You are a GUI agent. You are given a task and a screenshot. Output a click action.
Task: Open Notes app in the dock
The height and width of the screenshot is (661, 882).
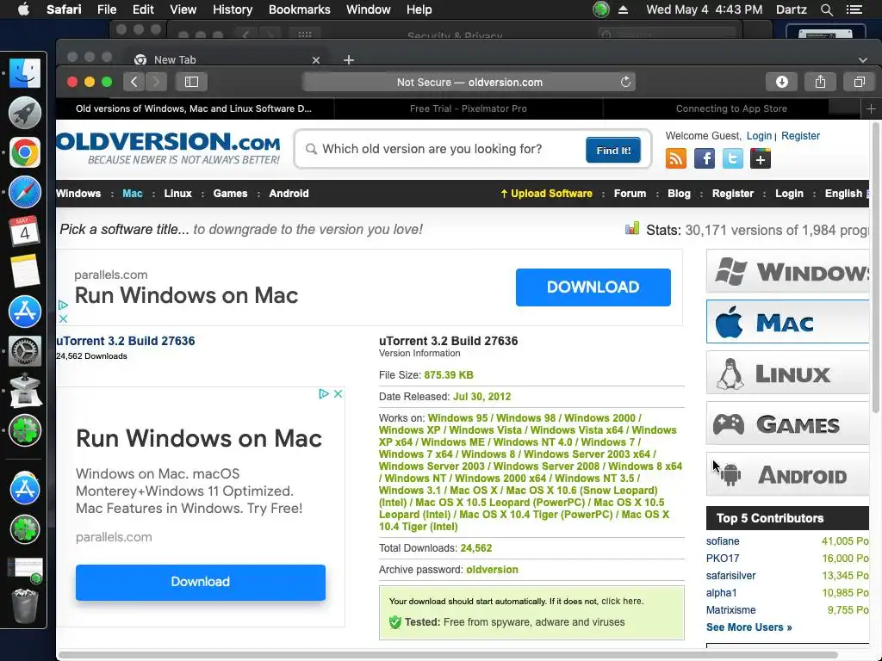point(25,271)
